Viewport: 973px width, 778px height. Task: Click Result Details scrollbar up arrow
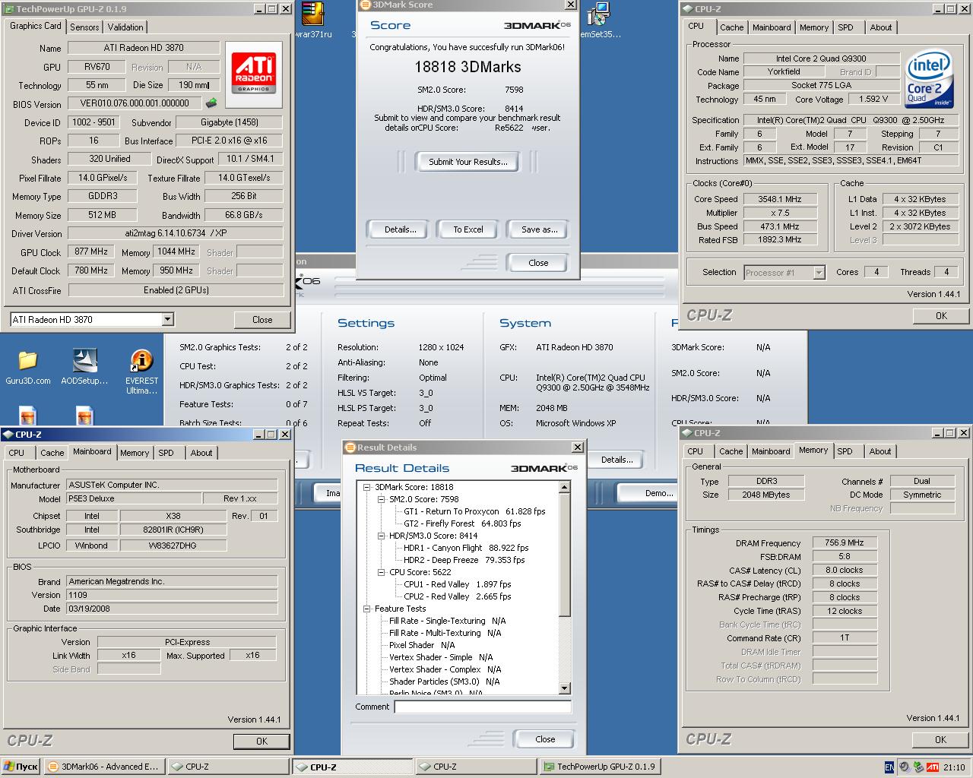[564, 486]
